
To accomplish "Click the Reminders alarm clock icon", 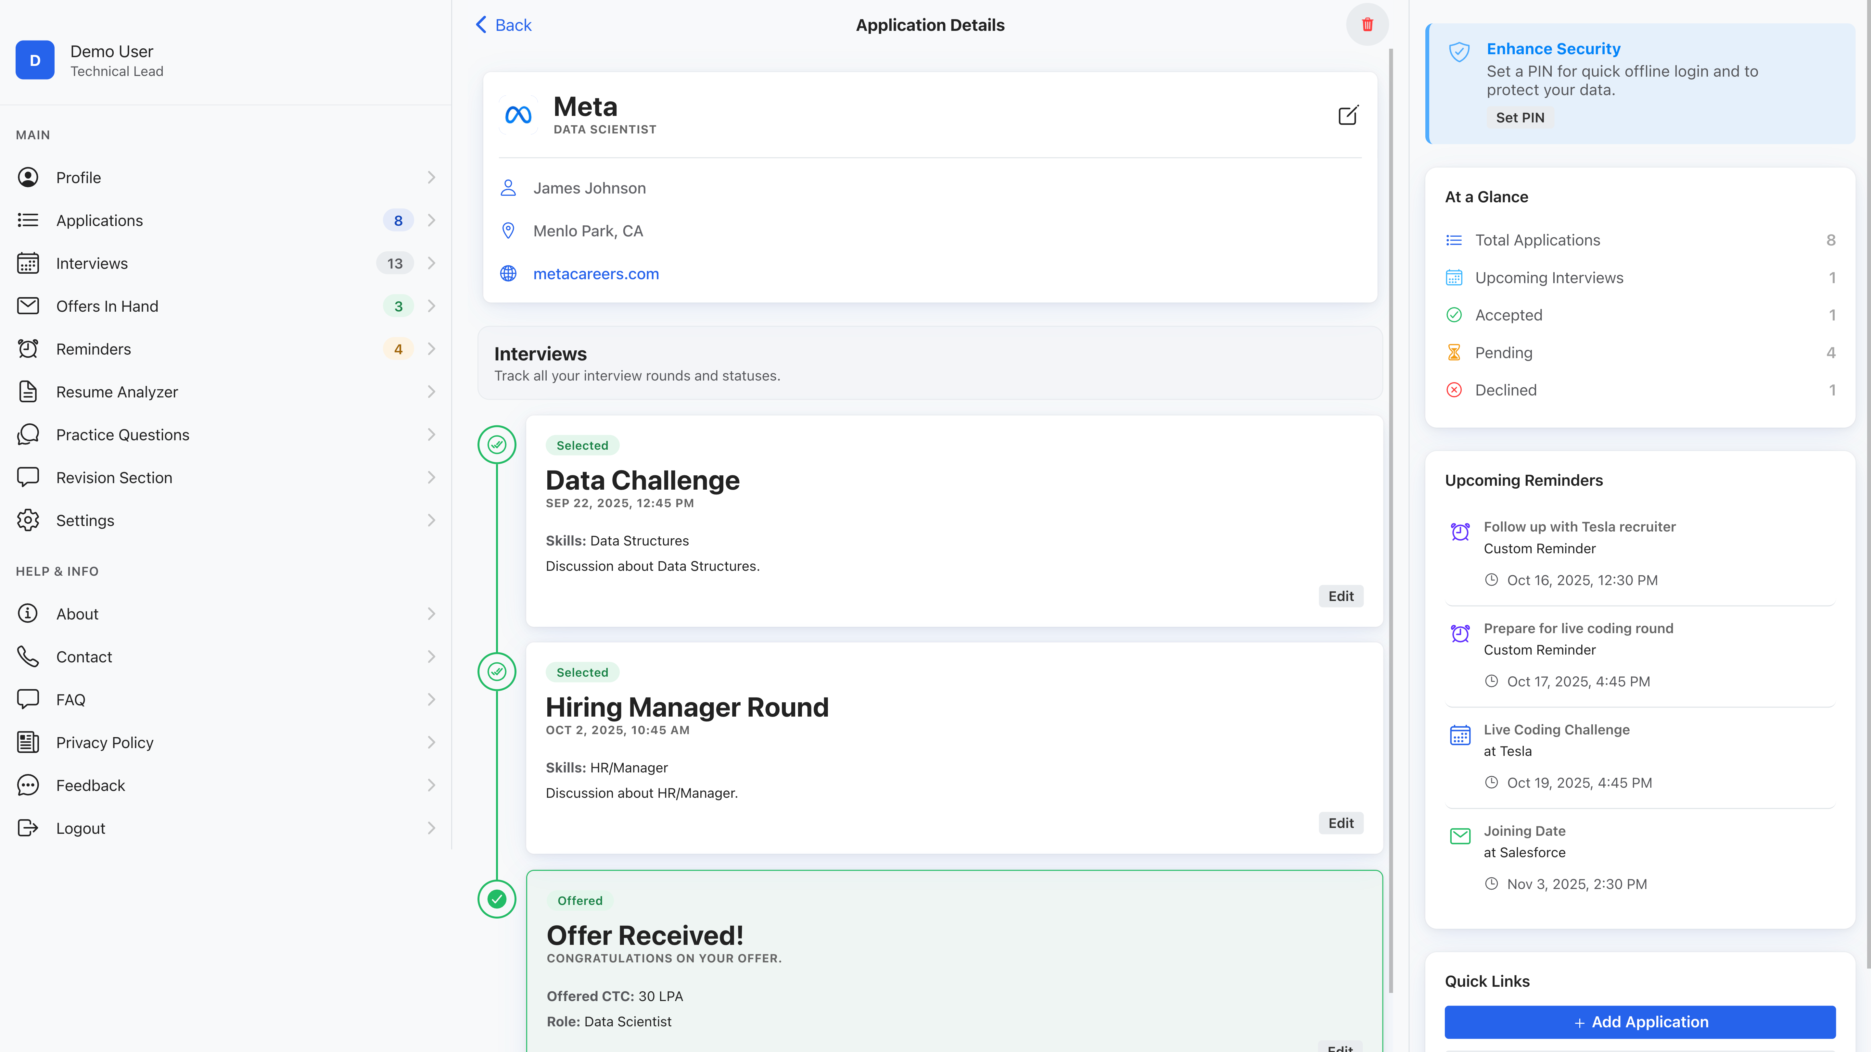I will (28, 349).
